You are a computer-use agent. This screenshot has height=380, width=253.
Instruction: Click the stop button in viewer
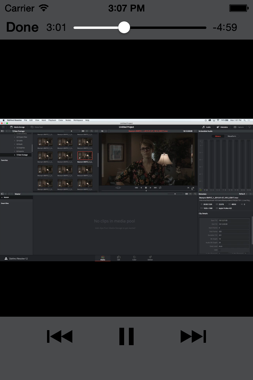(x=146, y=188)
